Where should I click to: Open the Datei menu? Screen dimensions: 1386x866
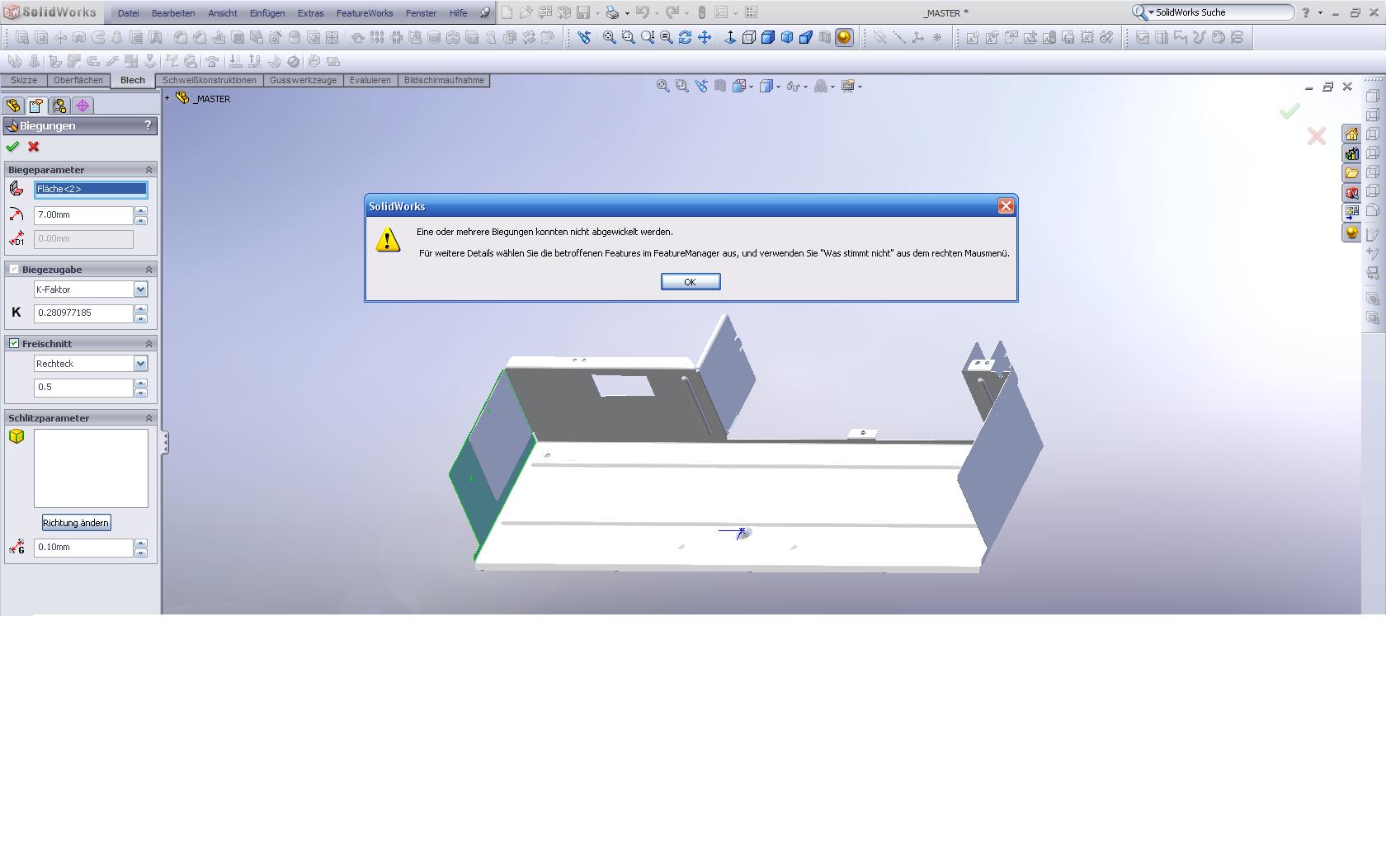click(x=128, y=13)
